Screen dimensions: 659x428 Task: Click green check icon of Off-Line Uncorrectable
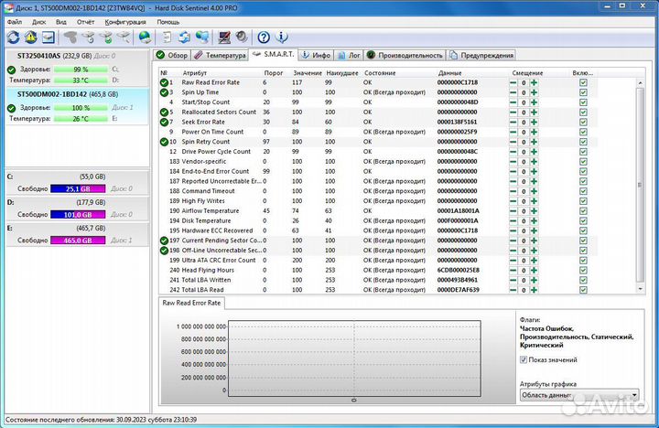tap(164, 251)
